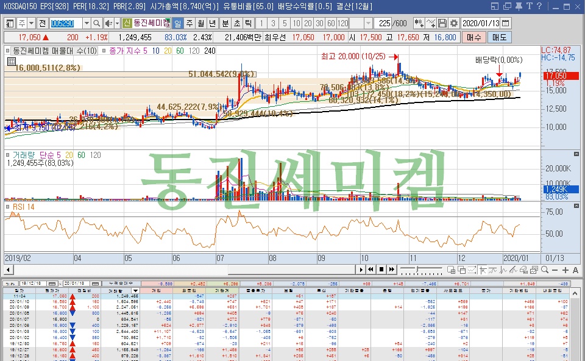Zoom out with the minus icon

point(555,270)
